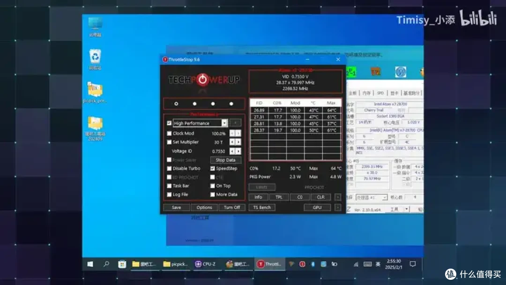506x285 pixels.
Task: Open the picpick desktop folder
Action: pyautogui.click(x=95, y=93)
